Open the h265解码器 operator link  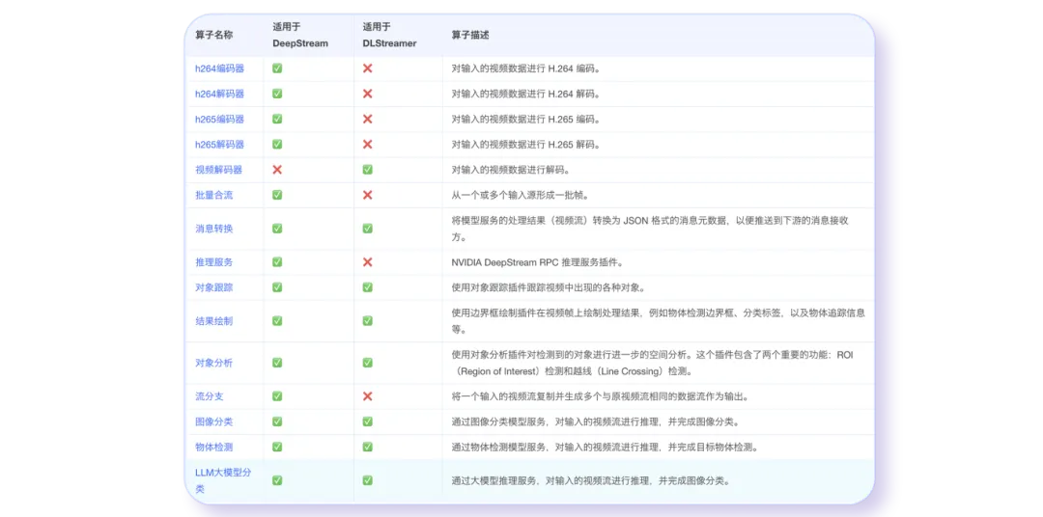point(219,145)
